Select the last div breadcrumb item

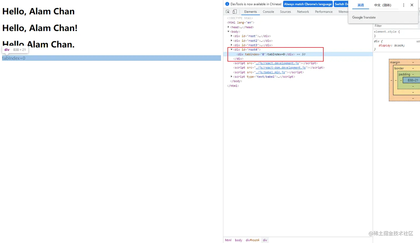click(x=265, y=240)
